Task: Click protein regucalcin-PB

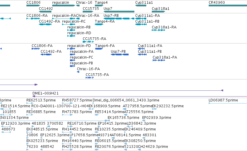Action: tap(81, 63)
